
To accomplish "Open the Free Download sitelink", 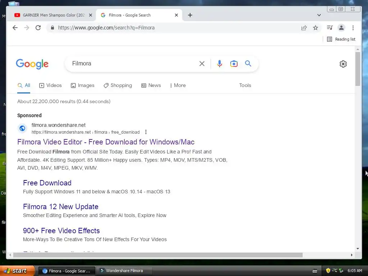I will click(x=47, y=183).
